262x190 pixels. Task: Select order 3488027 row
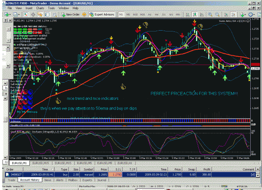click(130, 174)
